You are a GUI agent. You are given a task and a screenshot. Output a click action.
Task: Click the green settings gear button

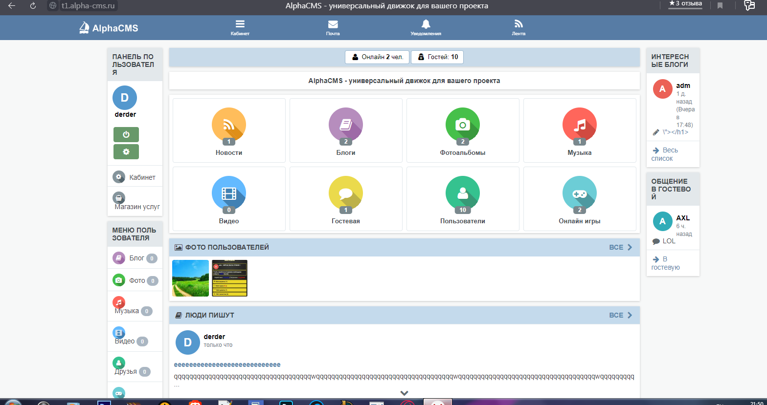[x=126, y=151]
